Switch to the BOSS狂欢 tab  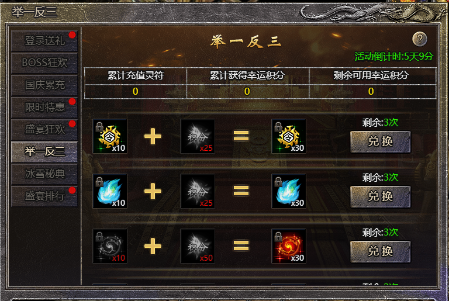[44, 63]
